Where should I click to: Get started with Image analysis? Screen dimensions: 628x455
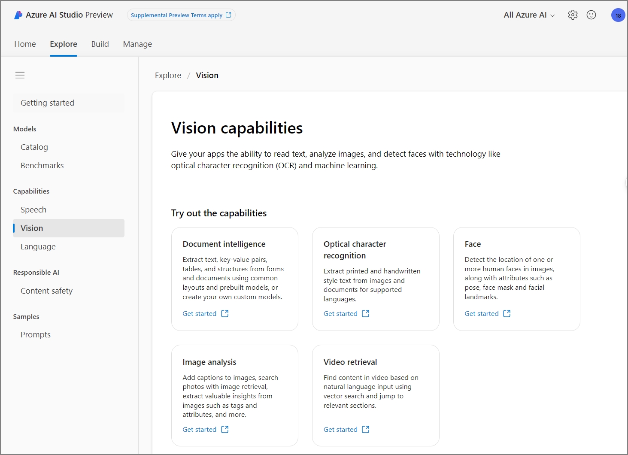200,430
